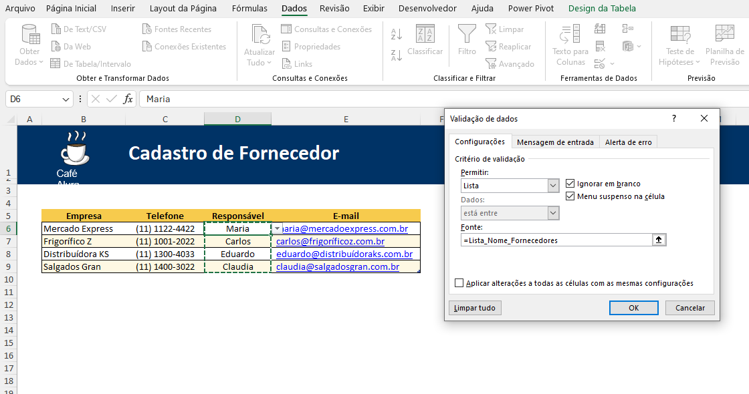The width and height of the screenshot is (749, 394).
Task: Select row header 9
Action: click(x=9, y=266)
